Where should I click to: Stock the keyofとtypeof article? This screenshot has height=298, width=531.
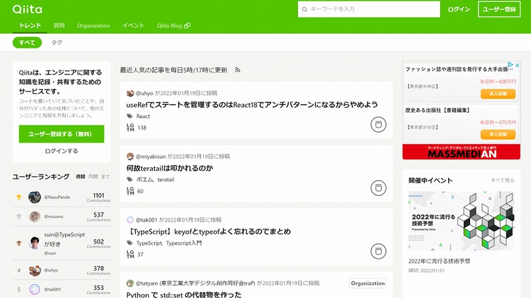378,252
